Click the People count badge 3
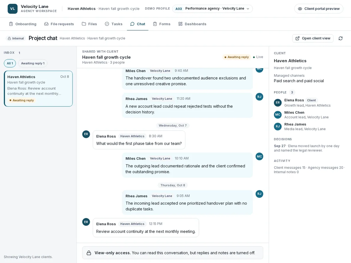The height and width of the screenshot is (263, 351). 292,92
